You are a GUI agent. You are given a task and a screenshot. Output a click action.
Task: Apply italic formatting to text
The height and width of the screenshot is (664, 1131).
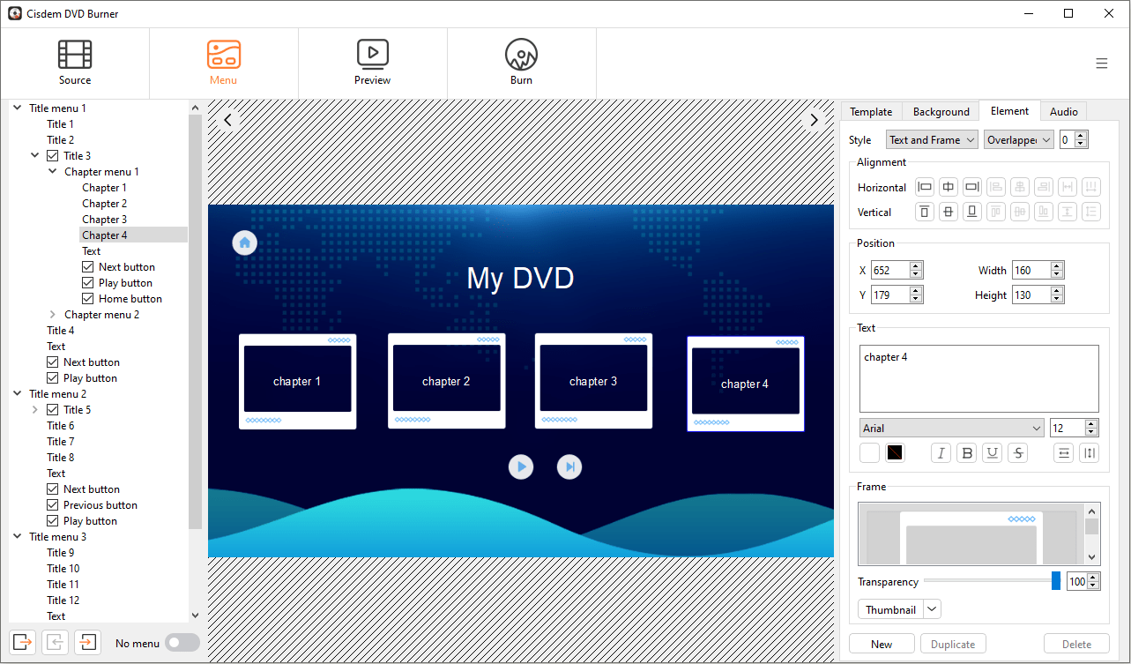click(x=941, y=453)
